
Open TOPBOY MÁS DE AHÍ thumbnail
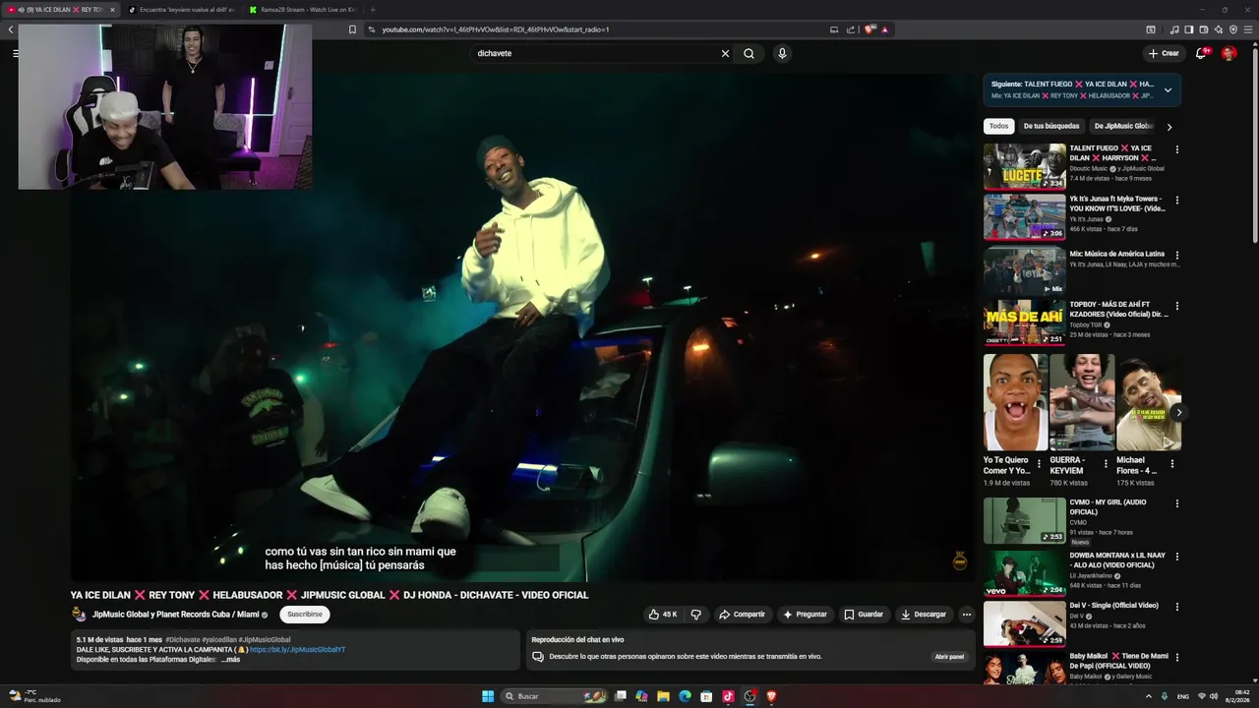[x=1024, y=322]
